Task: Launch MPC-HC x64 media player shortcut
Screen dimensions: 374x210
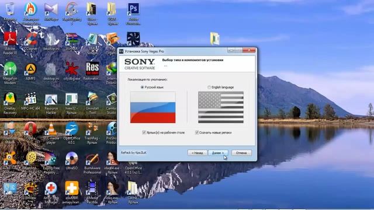Action: point(30,99)
